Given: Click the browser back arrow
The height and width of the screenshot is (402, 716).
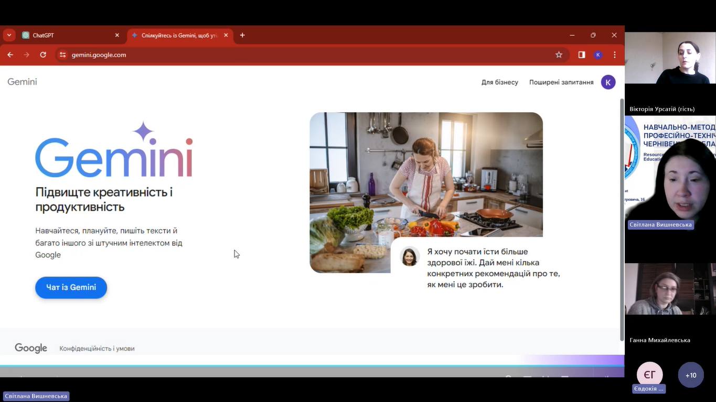Looking at the screenshot, I should (10, 55).
